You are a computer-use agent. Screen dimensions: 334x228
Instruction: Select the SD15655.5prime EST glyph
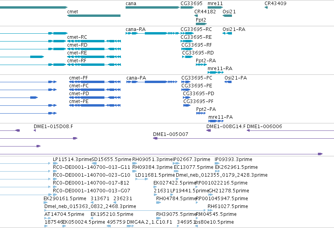pos(94,163)
